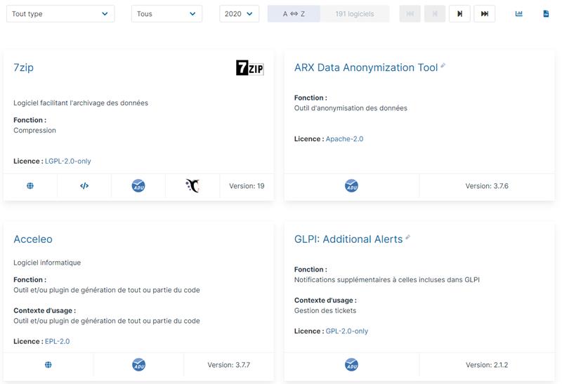The image size is (562, 384).
Task: Open the 2020 year dropdown
Action: [x=239, y=13]
